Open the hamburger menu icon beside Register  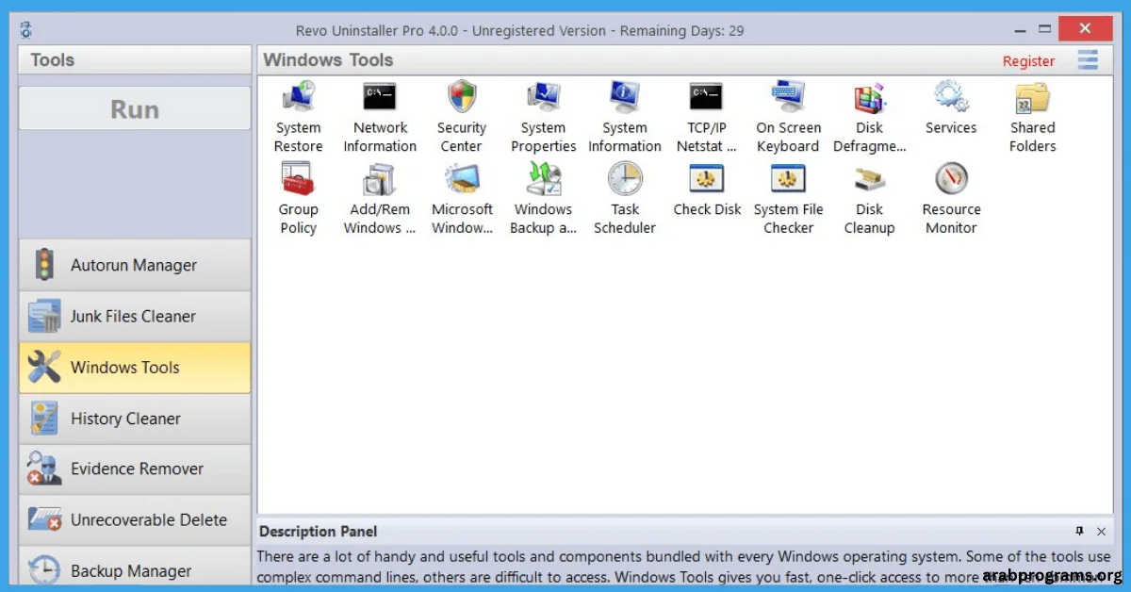(1089, 60)
